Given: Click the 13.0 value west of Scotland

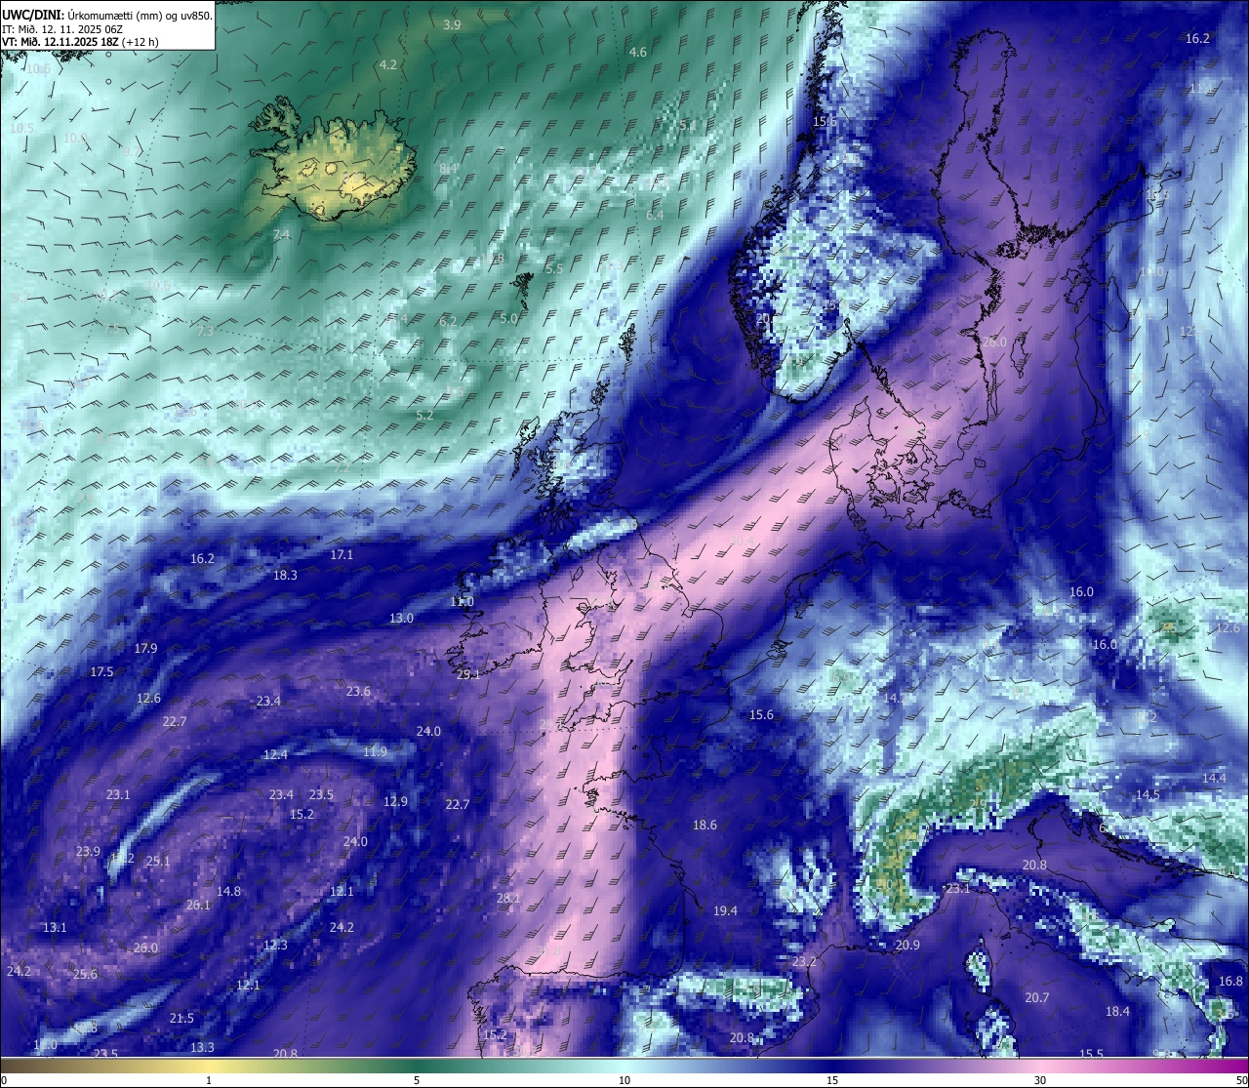Looking at the screenshot, I should pyautogui.click(x=401, y=618).
